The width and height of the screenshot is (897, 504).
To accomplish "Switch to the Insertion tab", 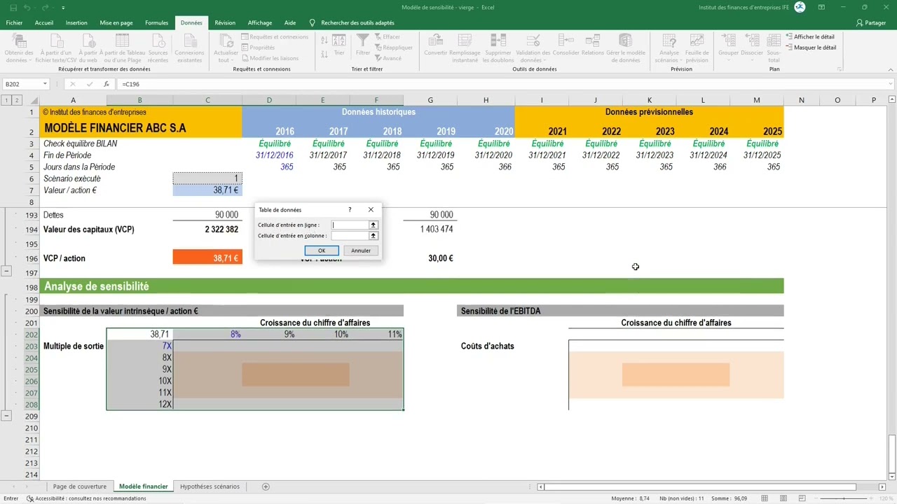I will click(x=76, y=22).
